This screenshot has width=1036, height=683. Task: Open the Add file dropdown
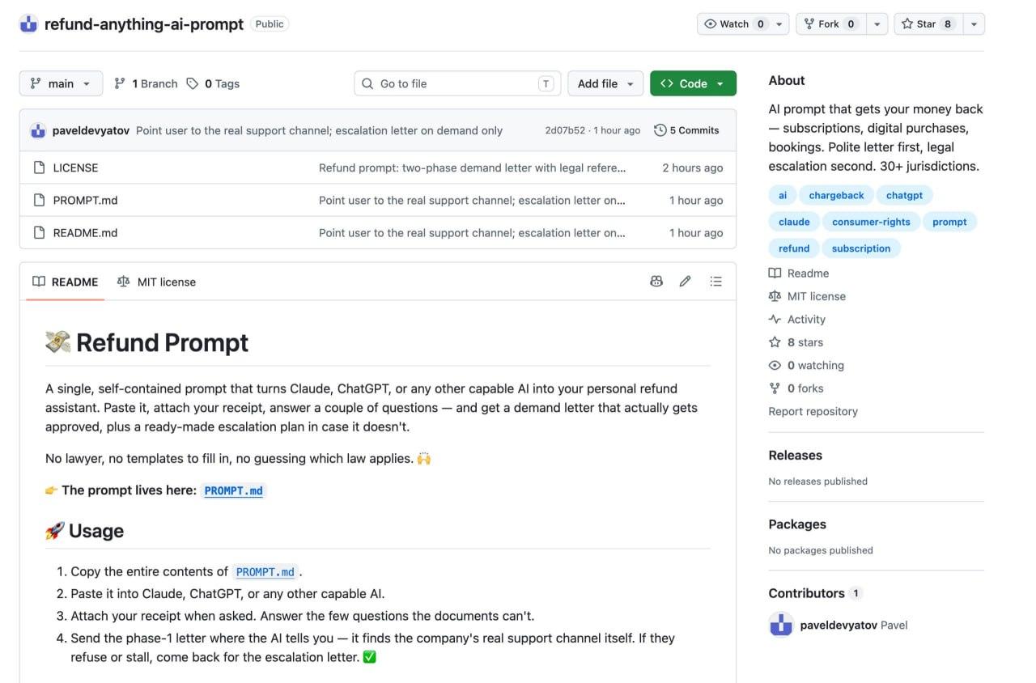coord(605,83)
